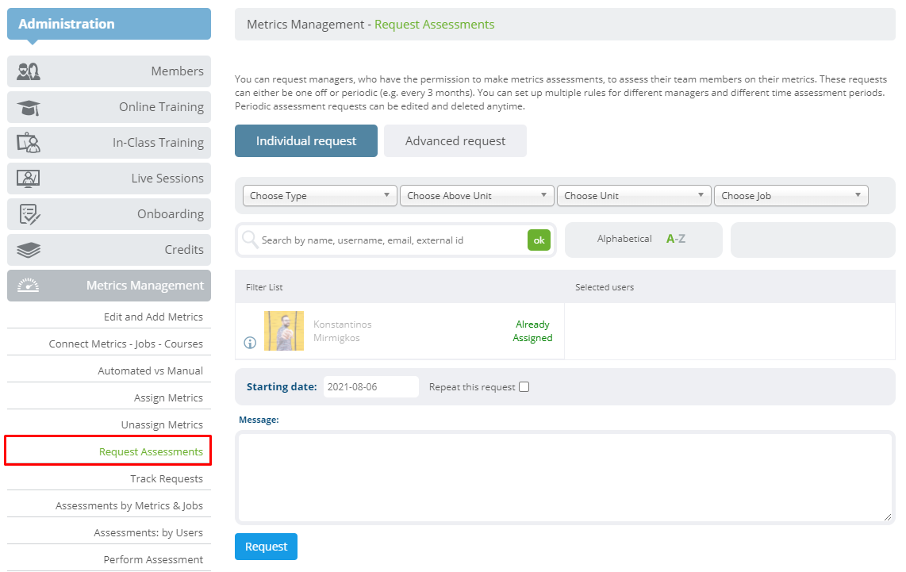Go to Connect Metrics - Jobs - Courses

(x=125, y=344)
